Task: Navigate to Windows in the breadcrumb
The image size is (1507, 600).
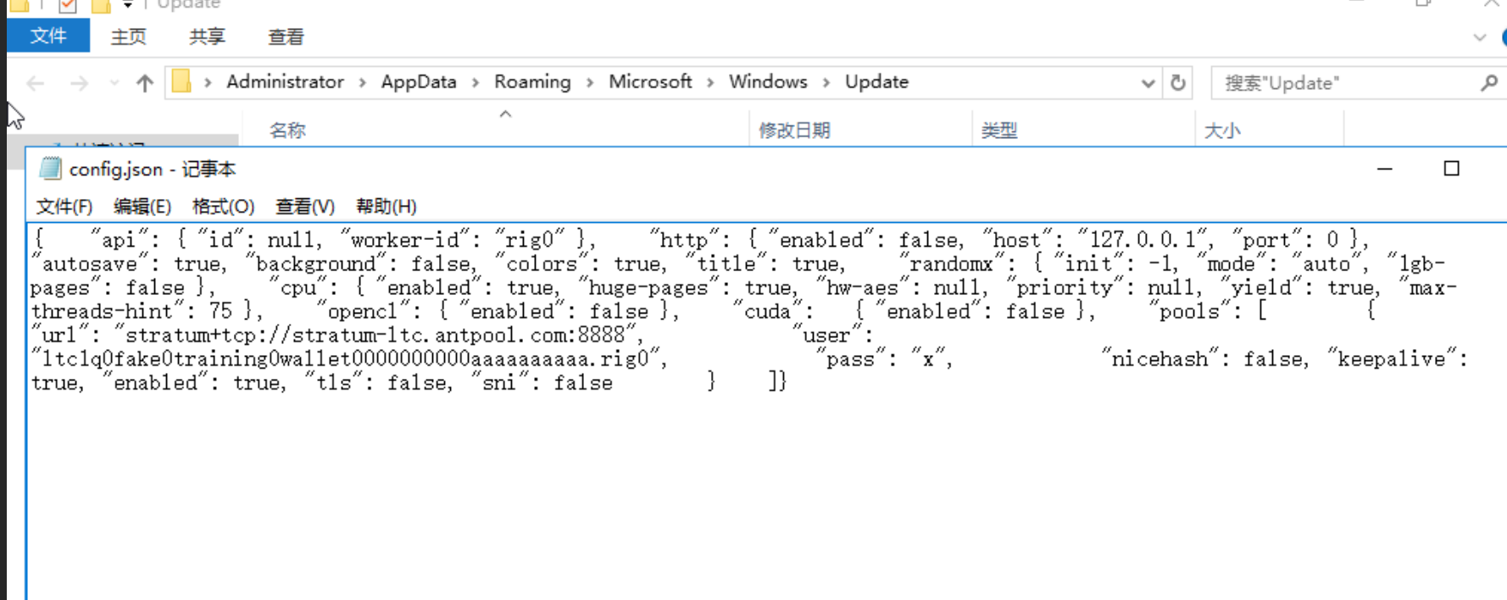Action: click(x=768, y=81)
